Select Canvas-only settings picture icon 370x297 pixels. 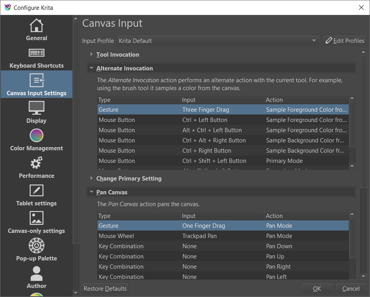tap(37, 218)
